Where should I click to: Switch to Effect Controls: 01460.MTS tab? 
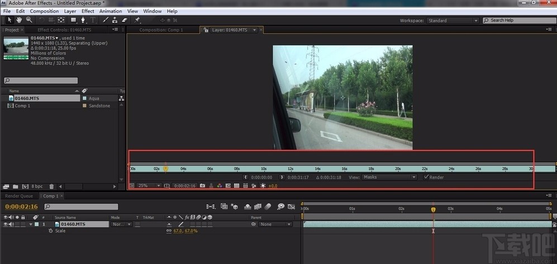(63, 30)
